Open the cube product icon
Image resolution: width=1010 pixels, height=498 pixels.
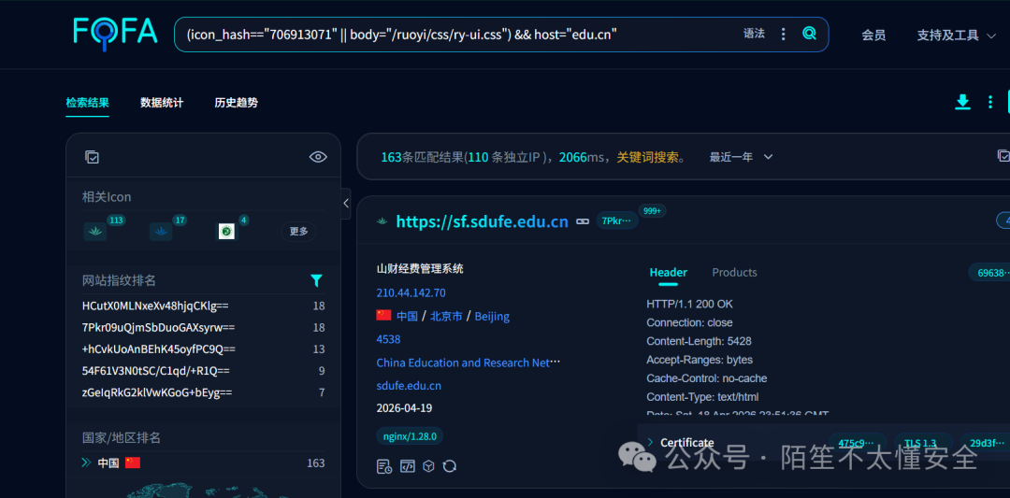click(x=428, y=466)
